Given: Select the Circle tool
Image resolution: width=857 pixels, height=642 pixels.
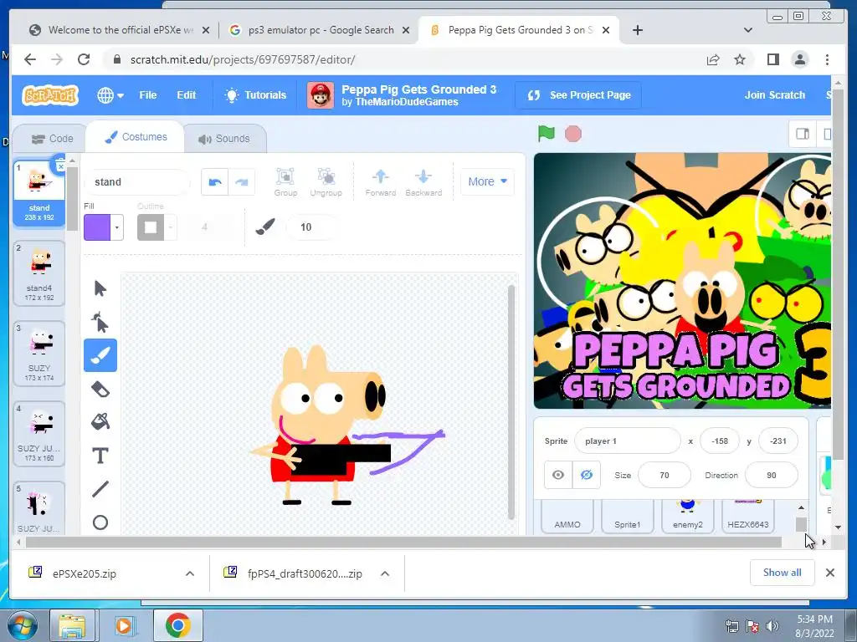Looking at the screenshot, I should (x=100, y=522).
